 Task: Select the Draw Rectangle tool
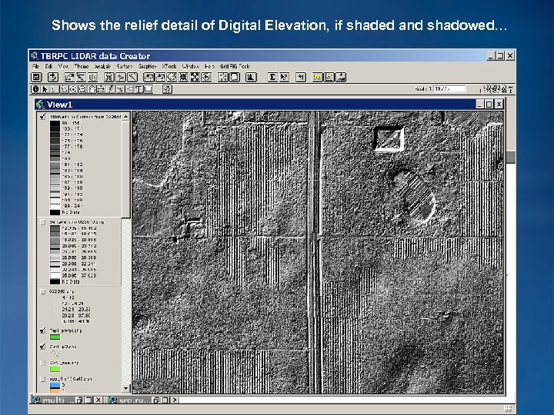point(148,89)
